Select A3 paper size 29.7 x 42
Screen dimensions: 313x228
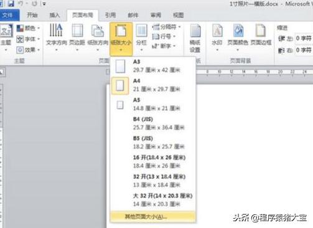(x=153, y=66)
